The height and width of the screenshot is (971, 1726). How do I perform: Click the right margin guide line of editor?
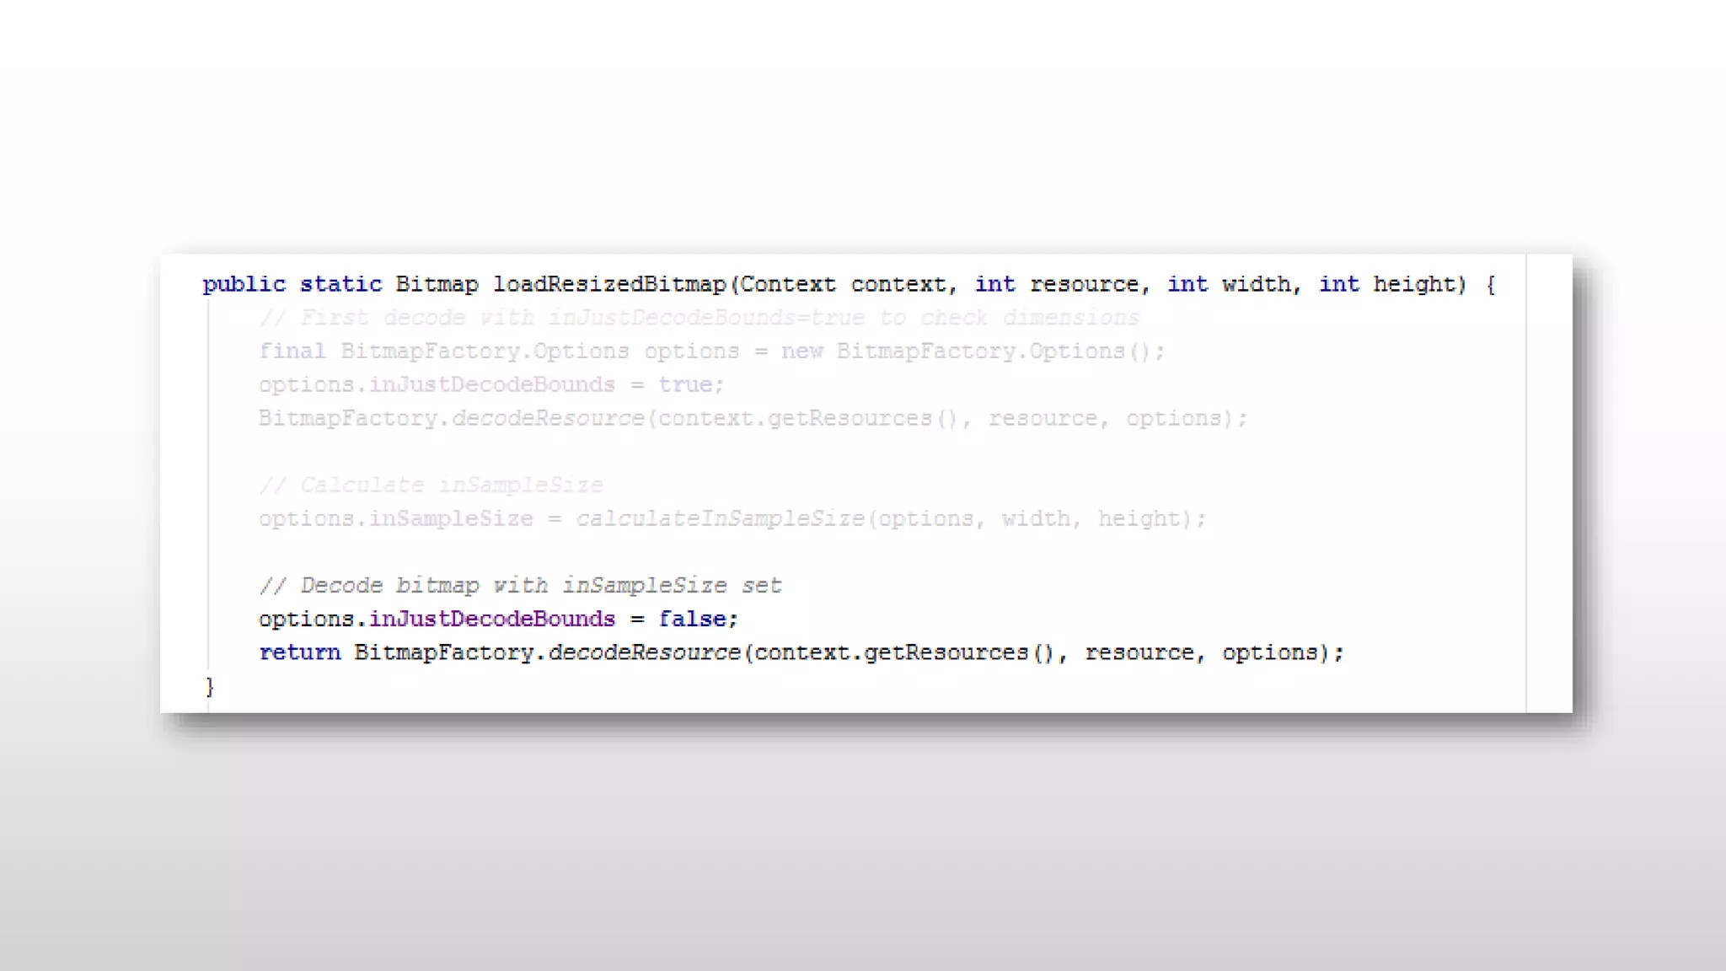coord(1526,482)
